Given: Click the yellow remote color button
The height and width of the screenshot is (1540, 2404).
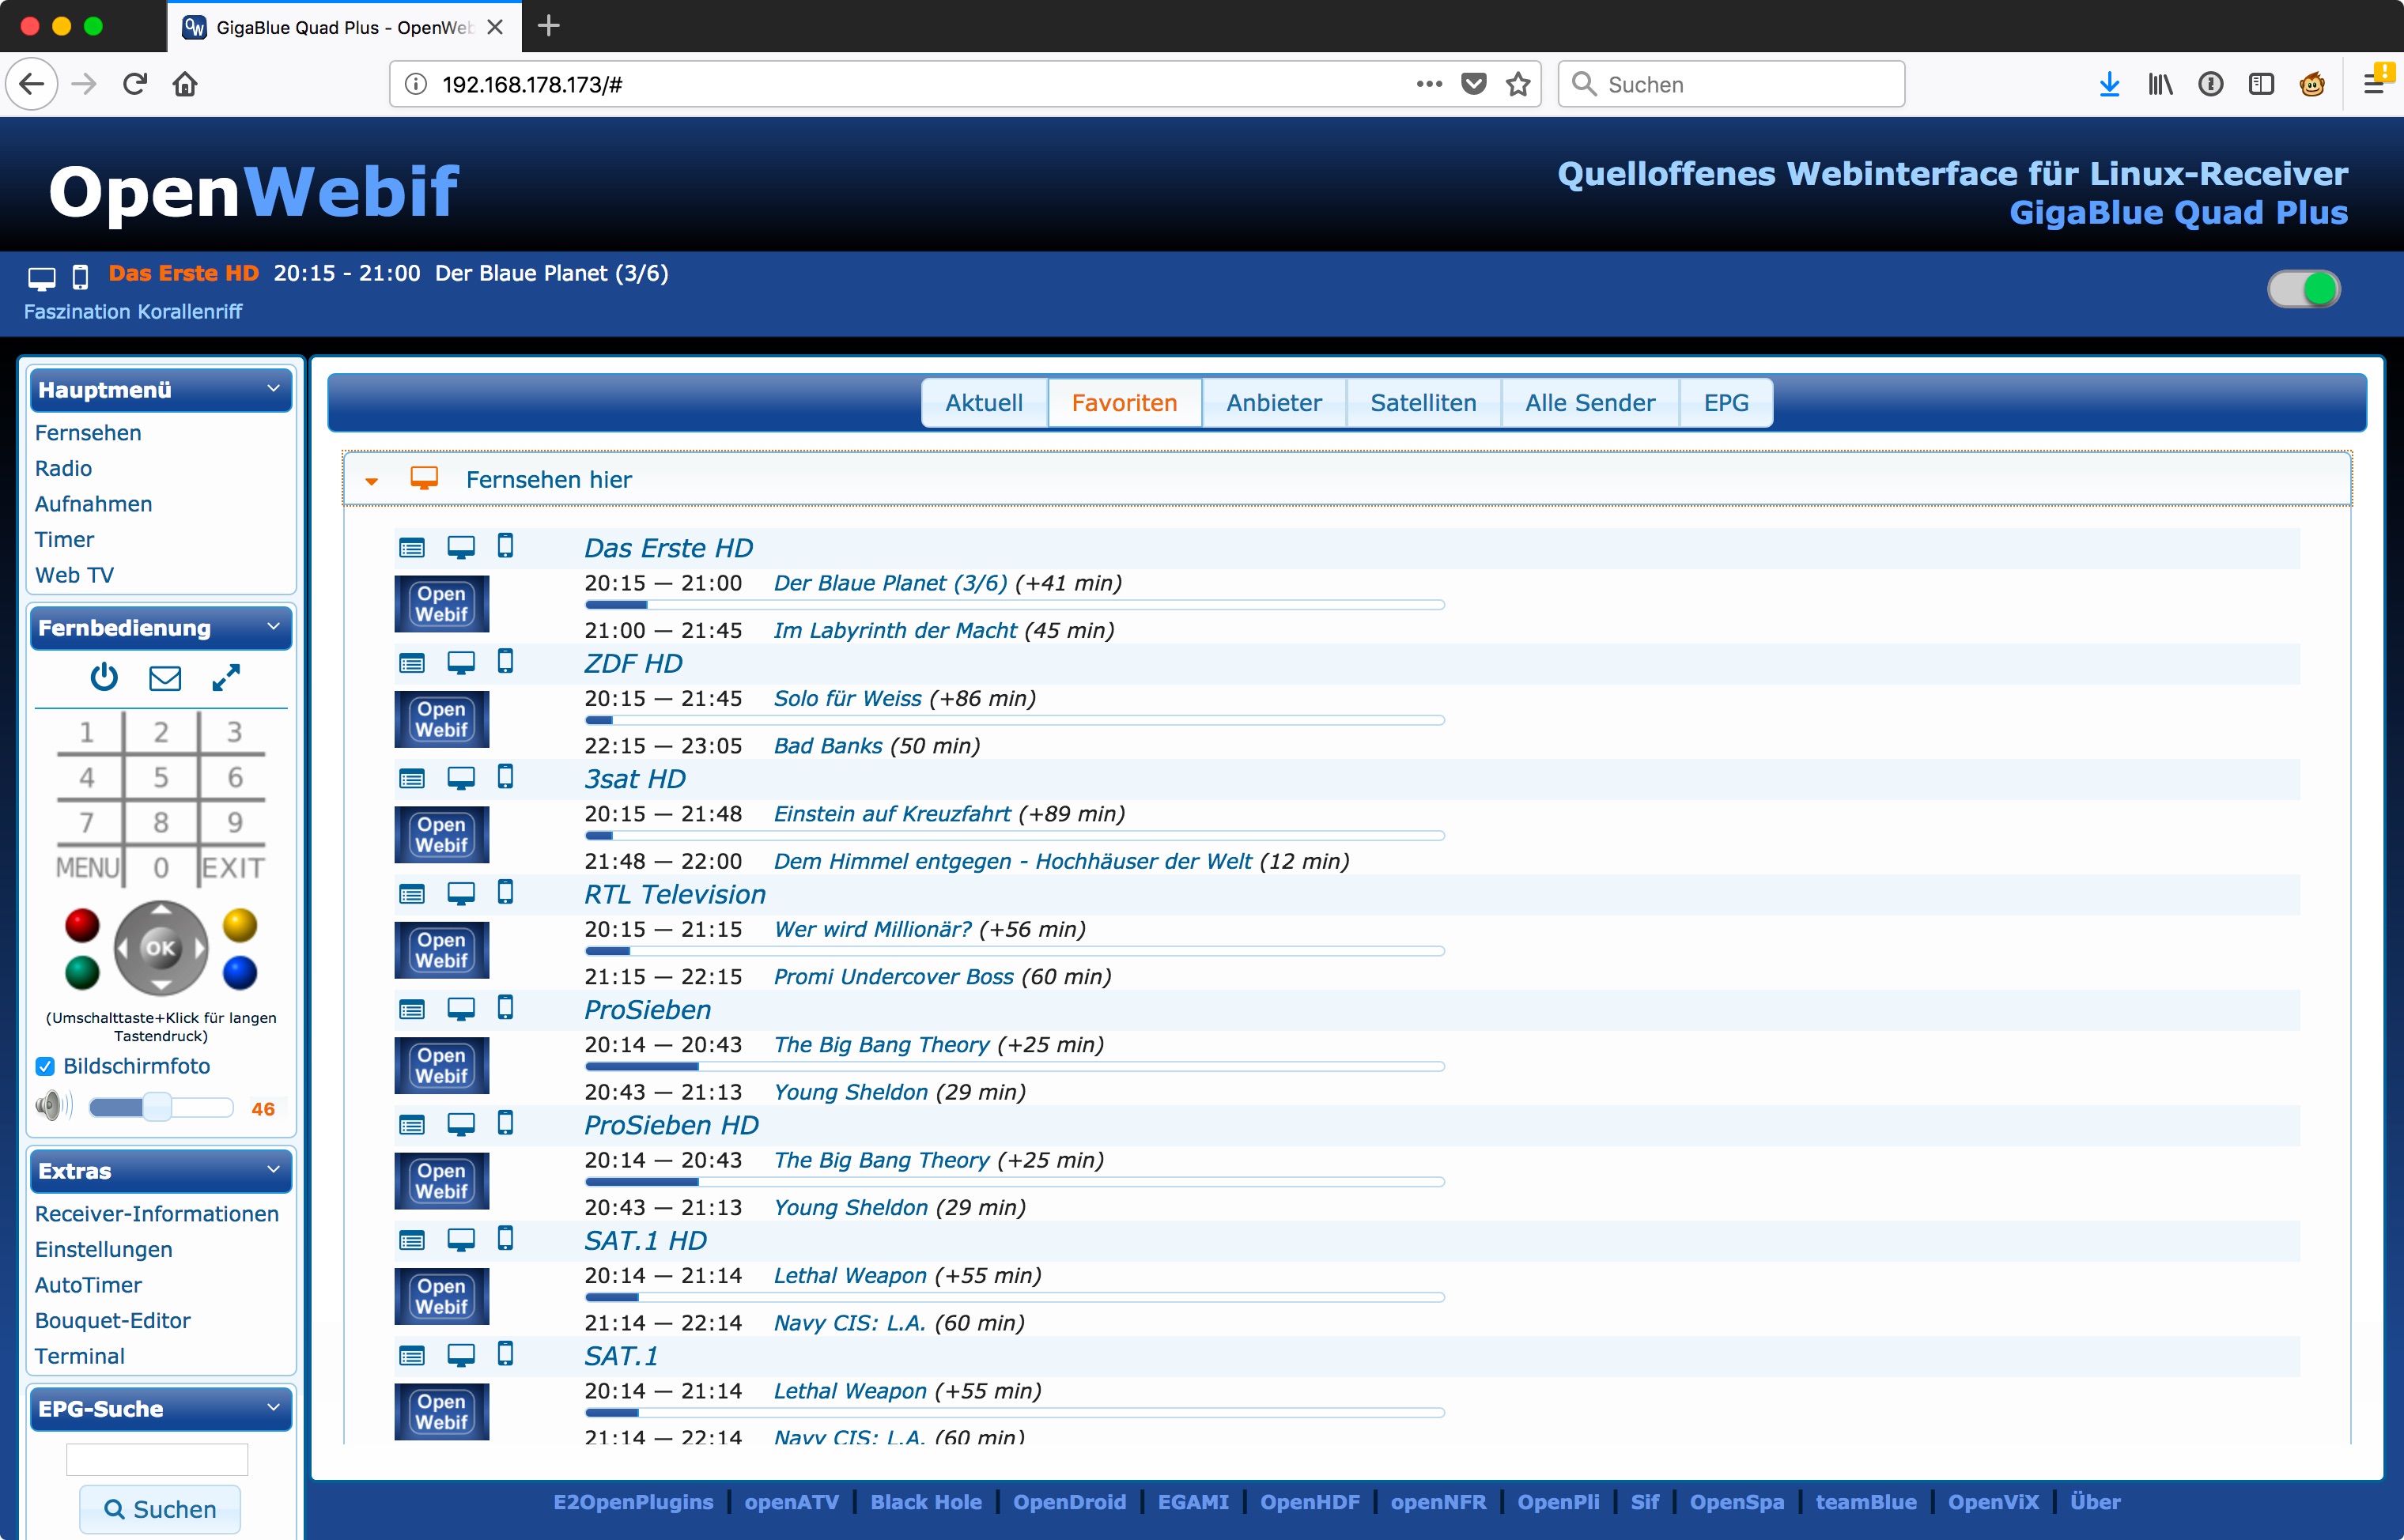Looking at the screenshot, I should tap(240, 925).
